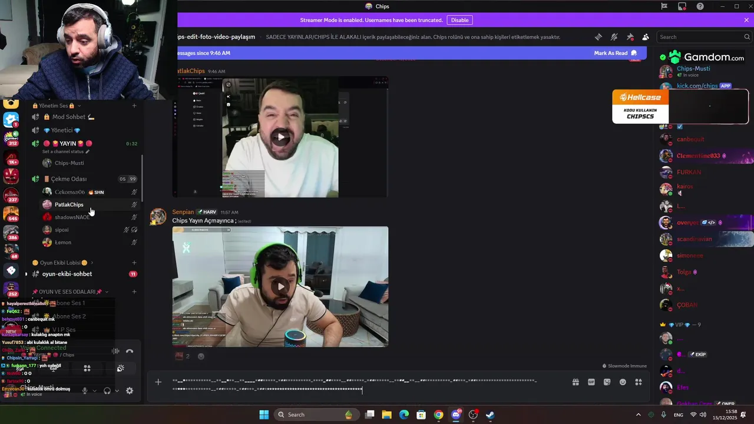754x424 pixels.
Task: Open Senpian's username in chat
Action: (183, 212)
